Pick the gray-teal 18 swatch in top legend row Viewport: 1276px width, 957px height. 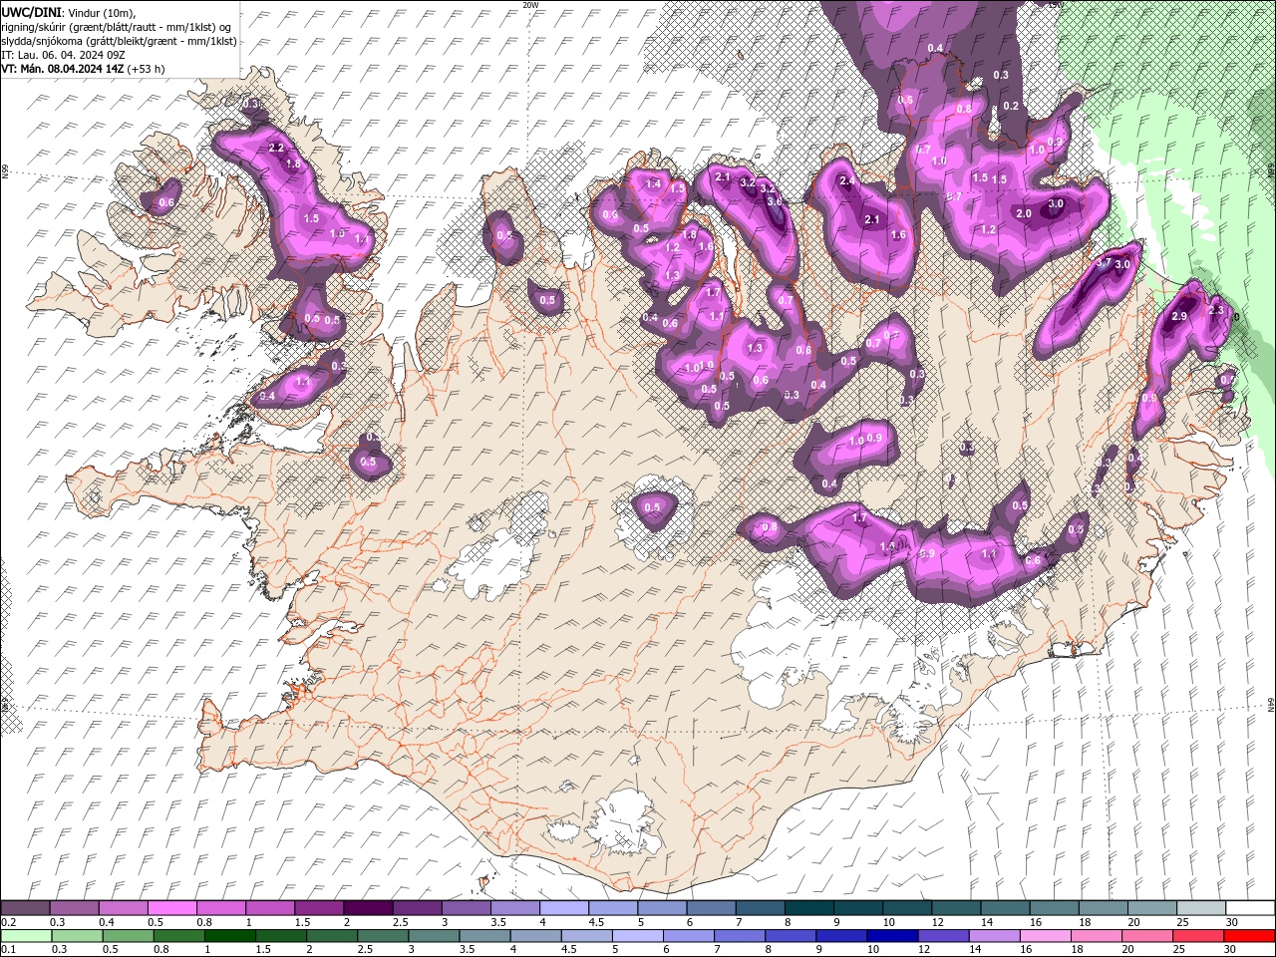1104,908
